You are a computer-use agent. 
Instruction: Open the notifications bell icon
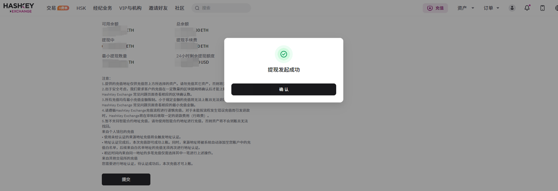pyautogui.click(x=527, y=8)
